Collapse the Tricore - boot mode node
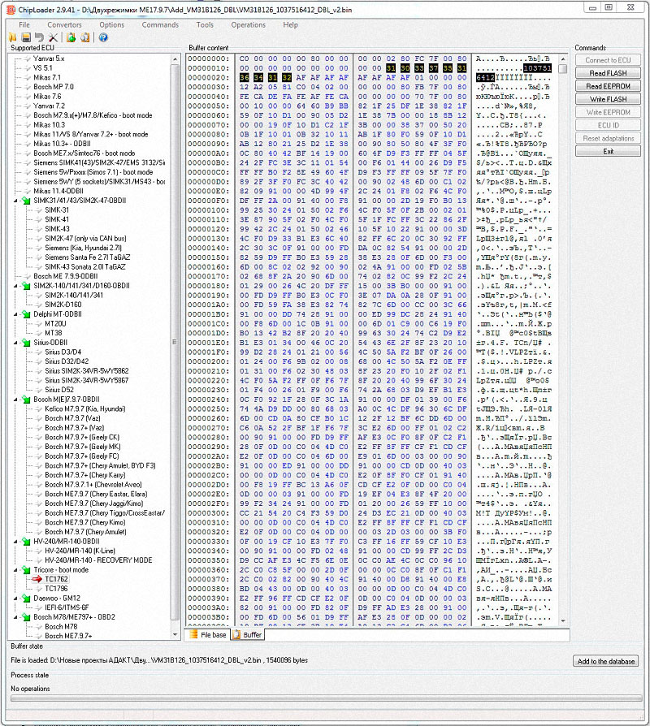 tap(16, 569)
